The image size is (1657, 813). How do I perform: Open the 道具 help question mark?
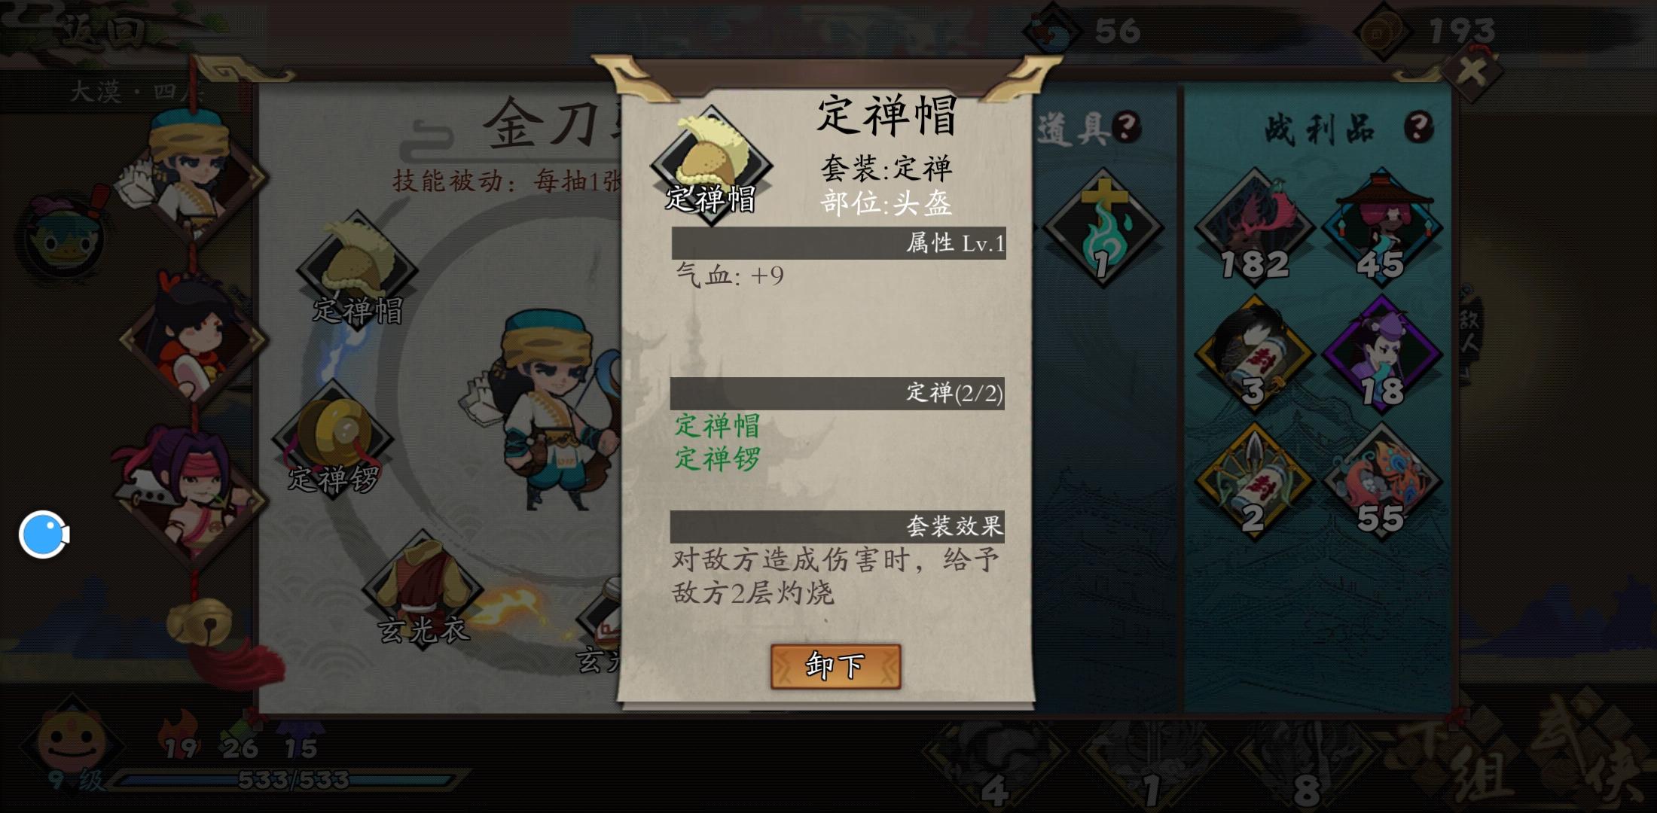1127,127
